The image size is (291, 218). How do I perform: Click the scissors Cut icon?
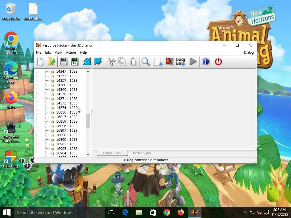coord(111,62)
